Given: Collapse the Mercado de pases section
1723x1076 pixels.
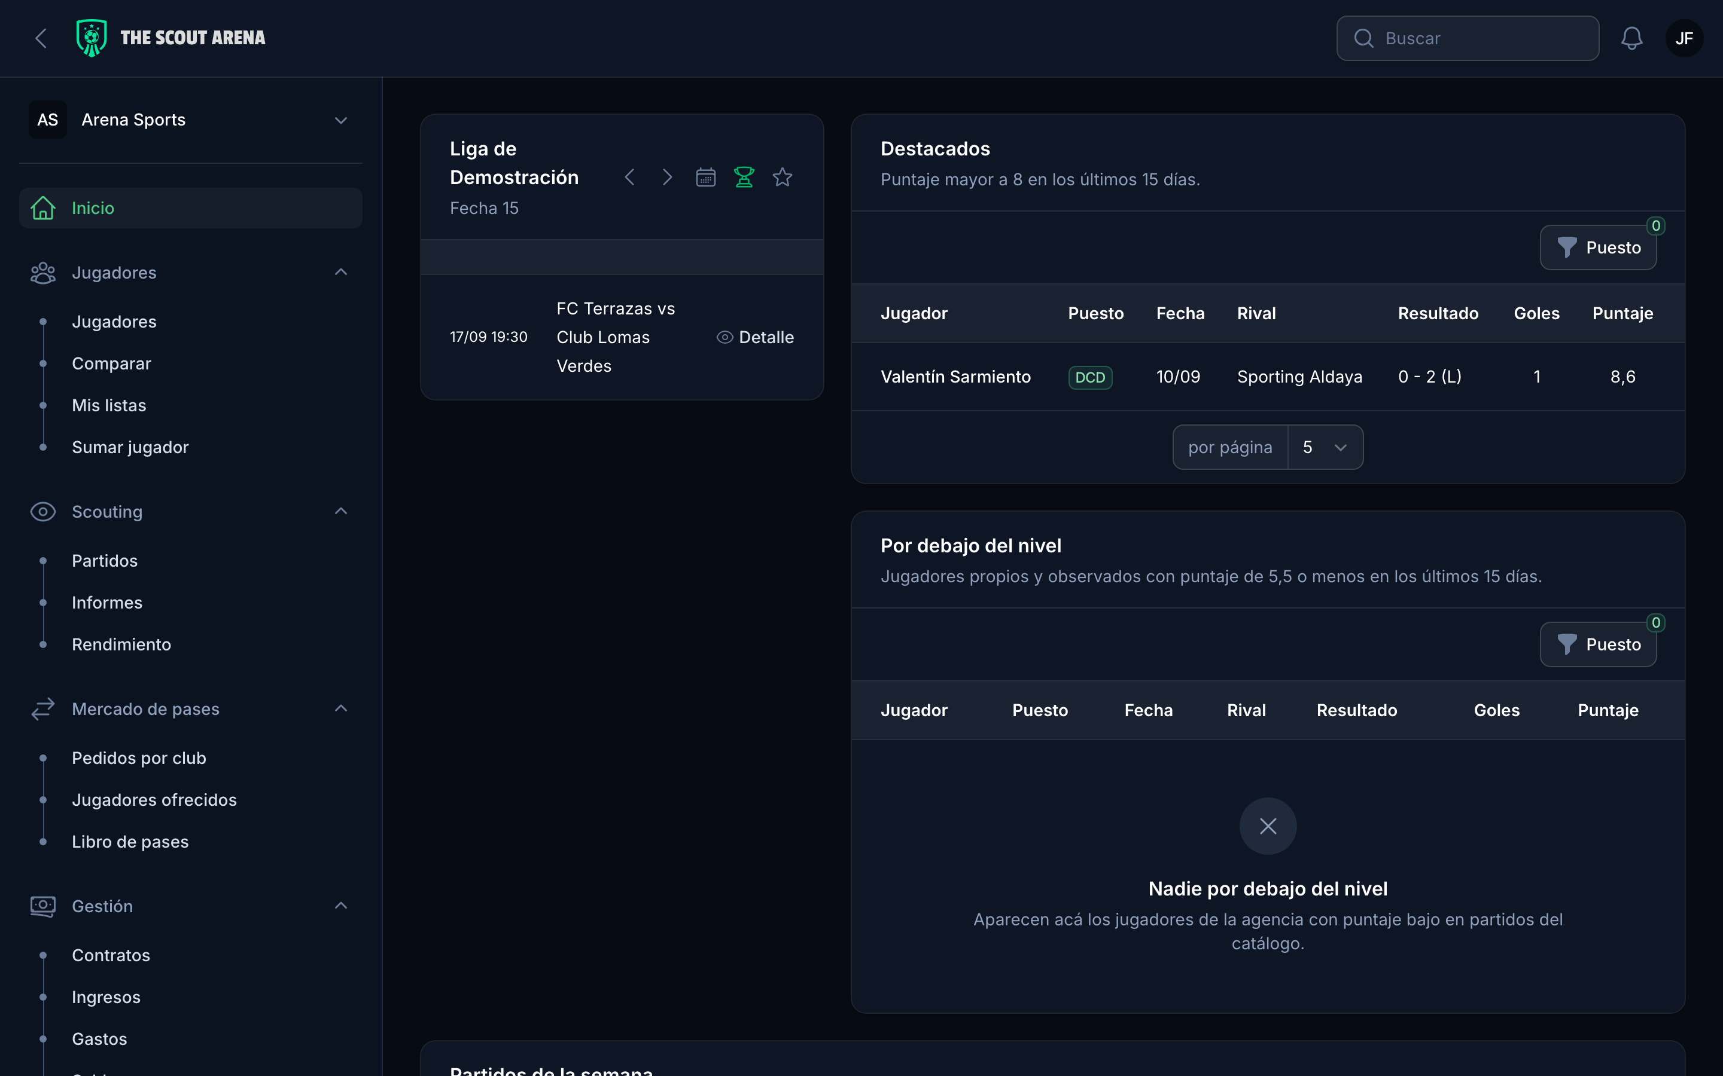Looking at the screenshot, I should (x=341, y=709).
